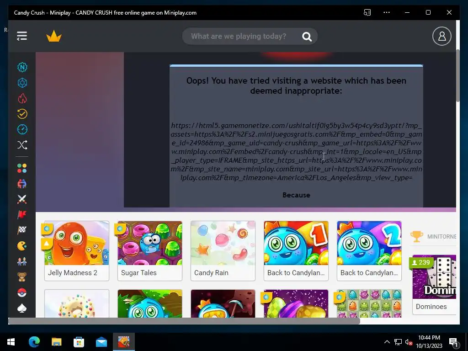
Task: Open the donut game thumbnail in second row
Action: pyautogui.click(x=77, y=303)
